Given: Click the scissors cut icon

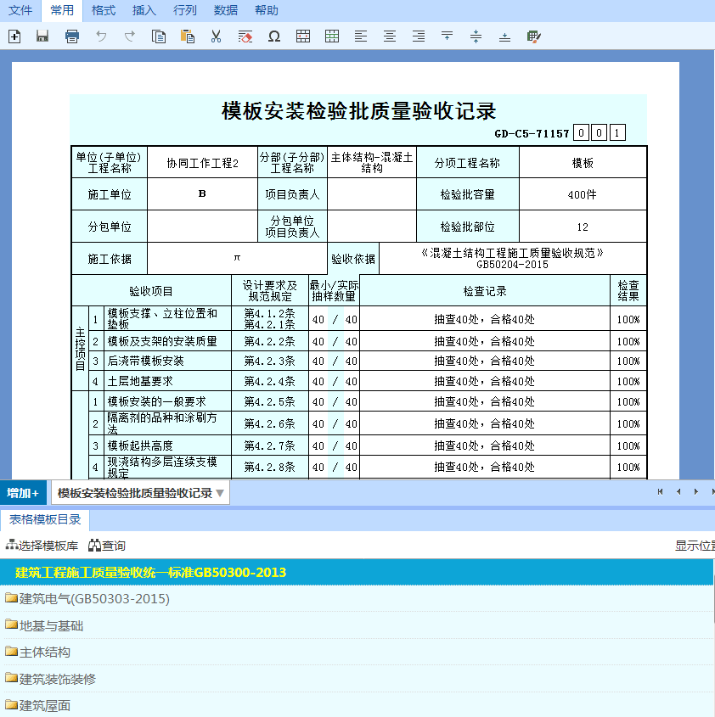Looking at the screenshot, I should pyautogui.click(x=216, y=36).
